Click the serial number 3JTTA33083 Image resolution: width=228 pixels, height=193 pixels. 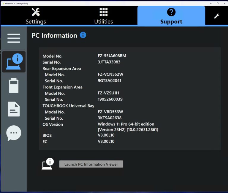109,62
